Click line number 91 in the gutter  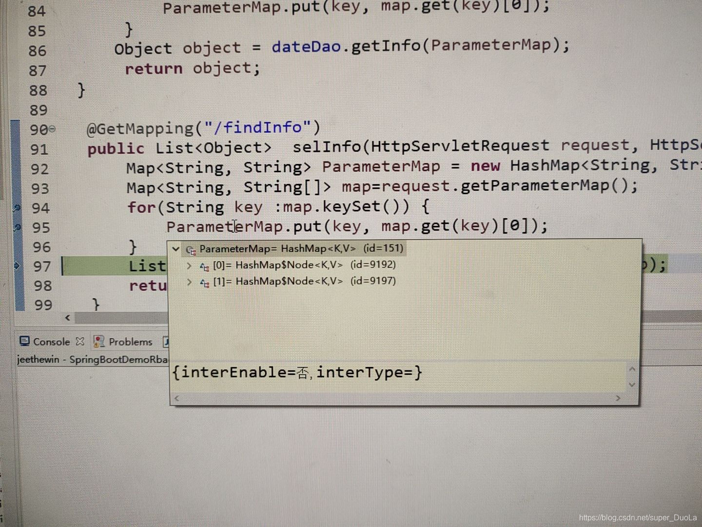[39, 149]
